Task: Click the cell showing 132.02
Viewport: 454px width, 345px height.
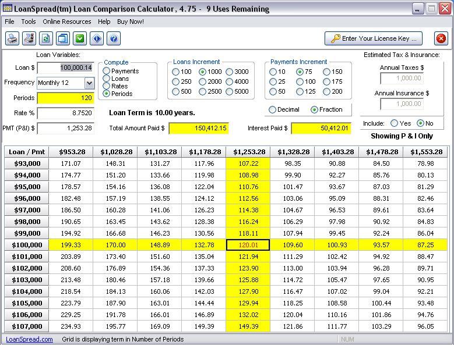Action: click(248, 315)
